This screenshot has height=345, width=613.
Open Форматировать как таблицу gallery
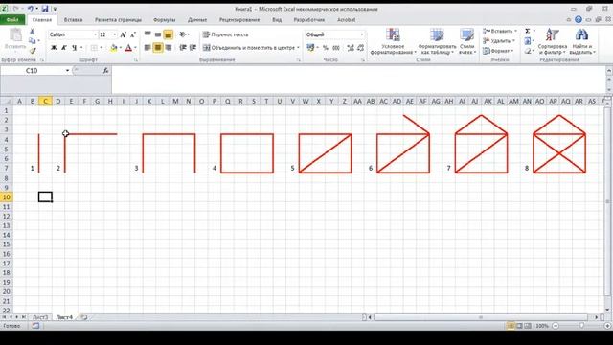(437, 41)
